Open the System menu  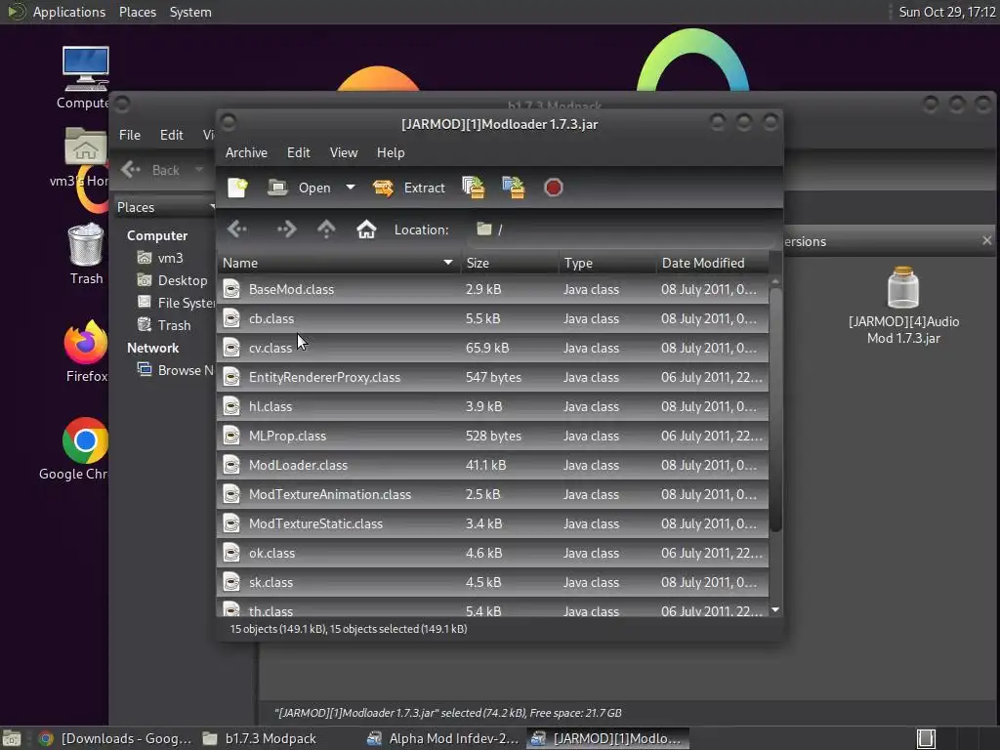190,12
